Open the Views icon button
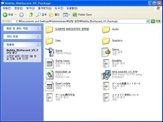 coord(66,15)
